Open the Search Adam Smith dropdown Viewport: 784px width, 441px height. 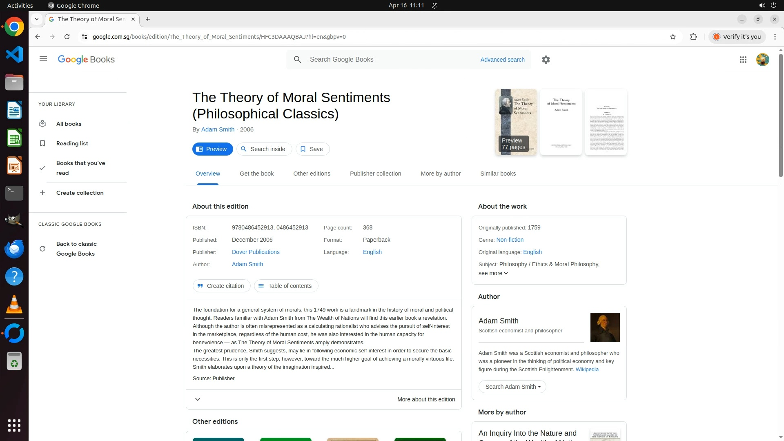[512, 387]
